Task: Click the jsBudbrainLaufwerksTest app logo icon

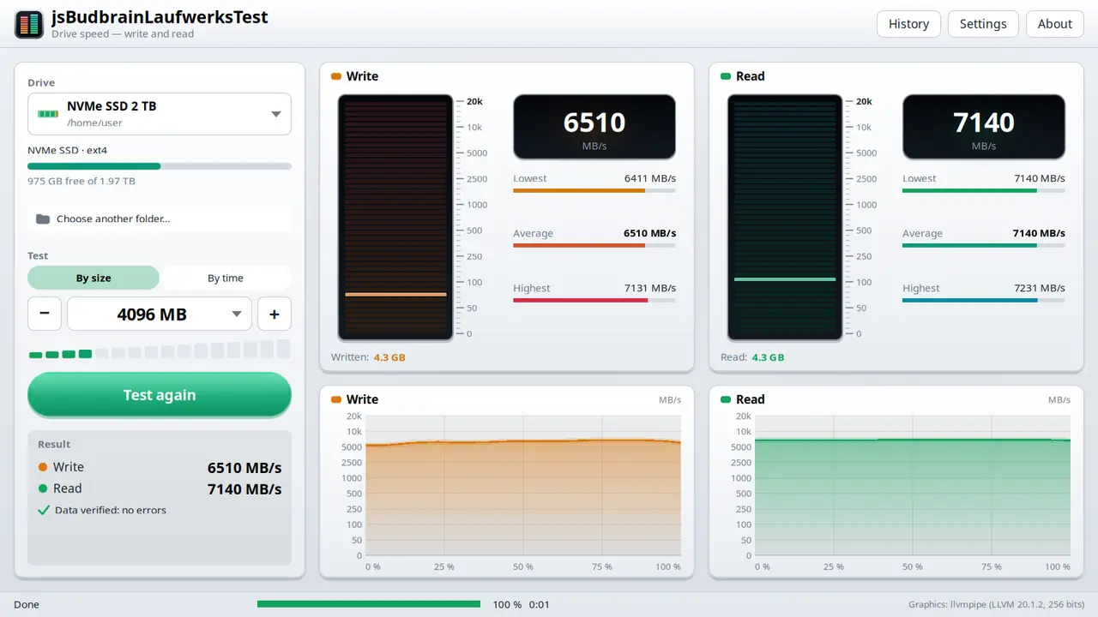Action: pos(29,24)
